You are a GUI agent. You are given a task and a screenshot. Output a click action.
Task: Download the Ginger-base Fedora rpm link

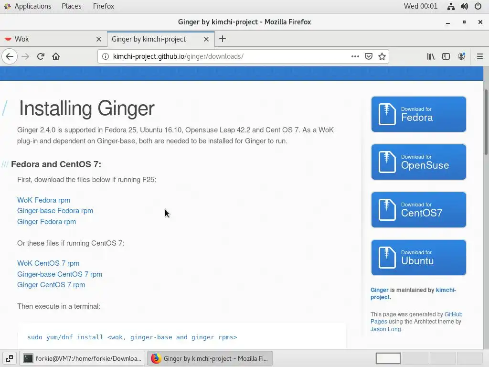coord(55,211)
